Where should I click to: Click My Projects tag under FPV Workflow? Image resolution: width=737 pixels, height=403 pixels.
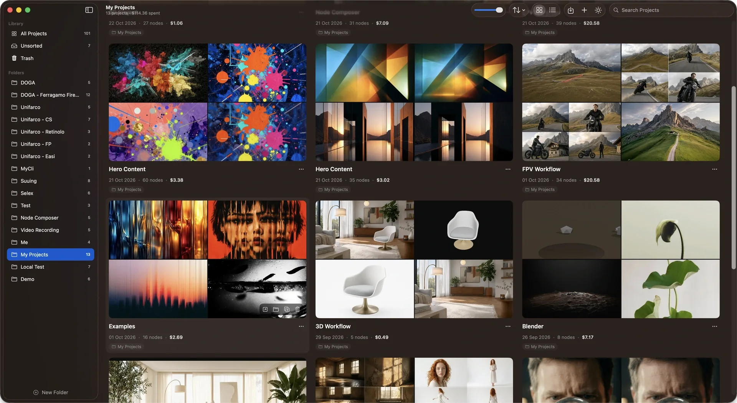(x=540, y=189)
